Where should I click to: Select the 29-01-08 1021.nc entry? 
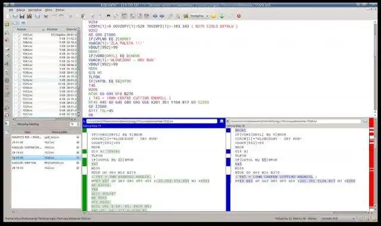pos(46,142)
